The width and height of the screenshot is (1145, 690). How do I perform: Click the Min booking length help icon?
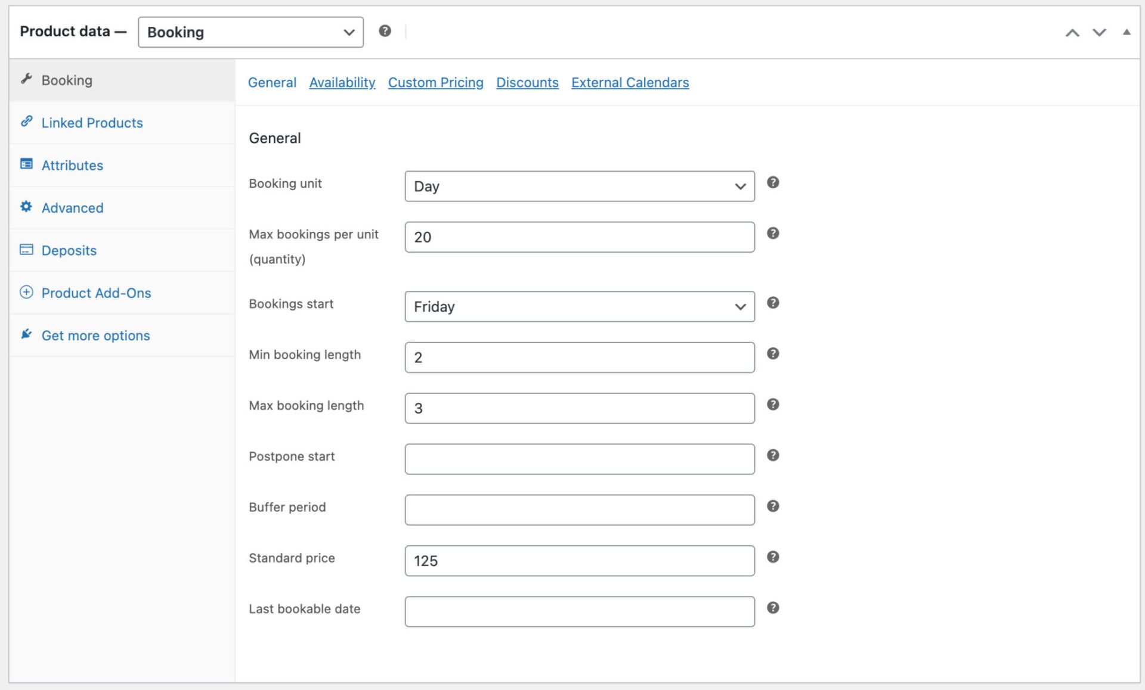click(x=773, y=353)
